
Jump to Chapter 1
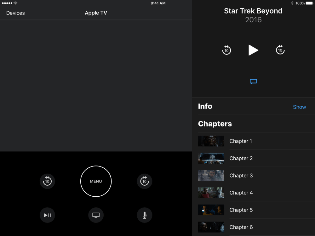coord(241,141)
